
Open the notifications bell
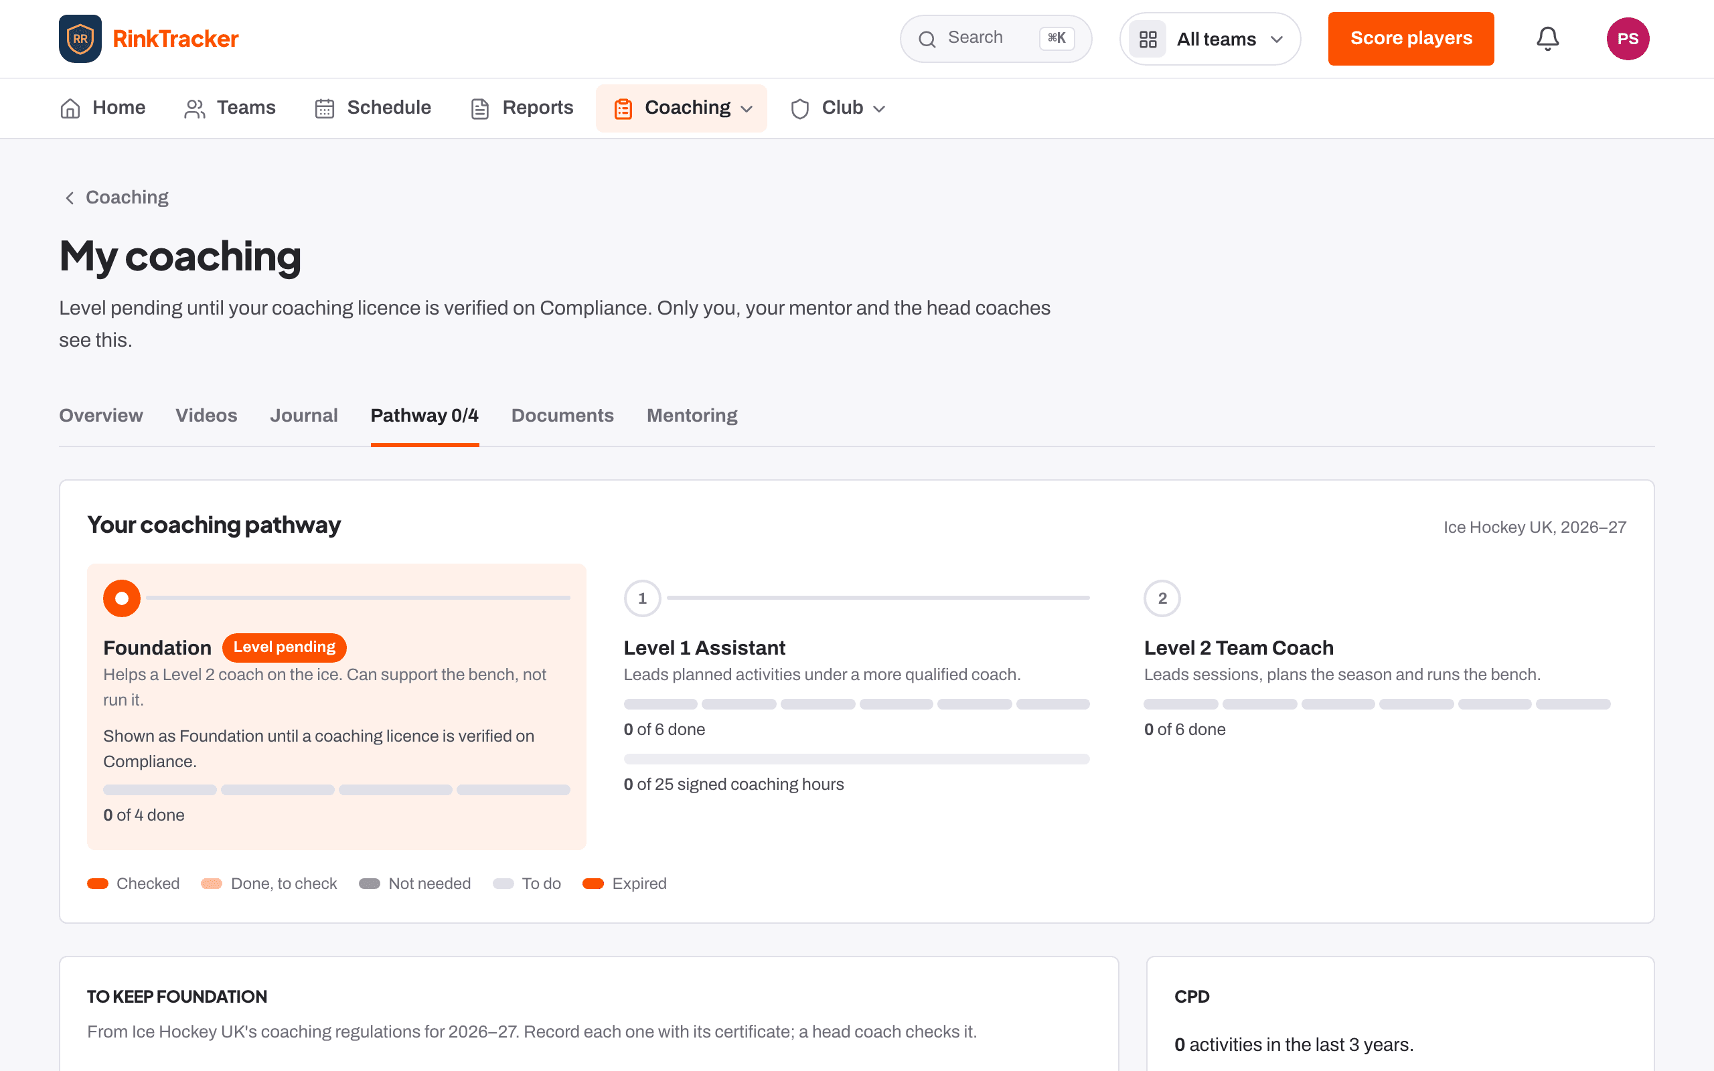pyautogui.click(x=1547, y=38)
